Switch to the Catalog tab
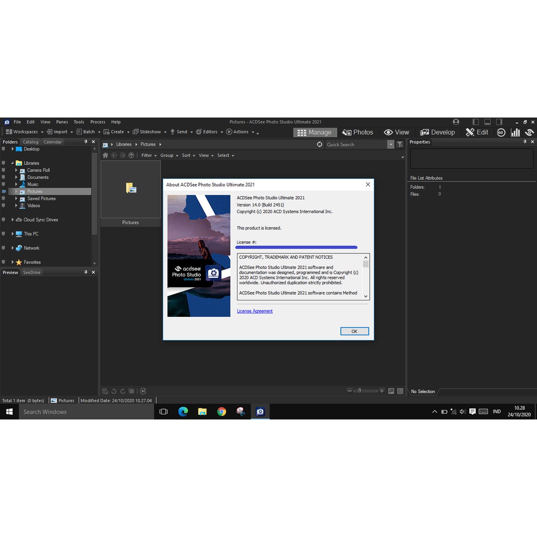 [x=30, y=142]
